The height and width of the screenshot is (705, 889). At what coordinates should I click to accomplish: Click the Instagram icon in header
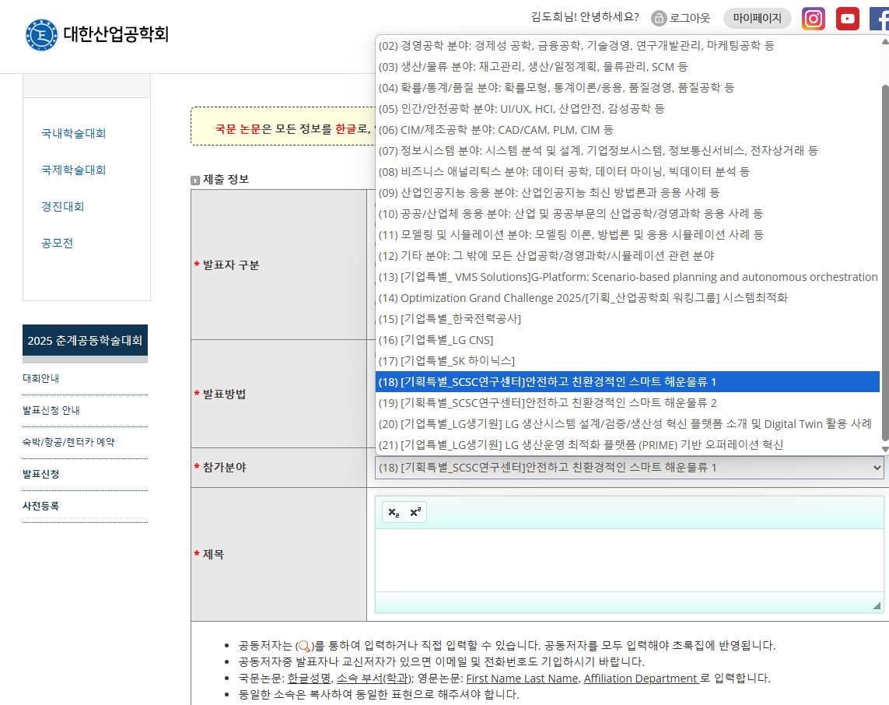[813, 19]
